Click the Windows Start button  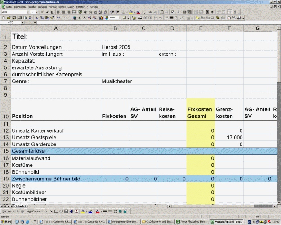pos(6,222)
